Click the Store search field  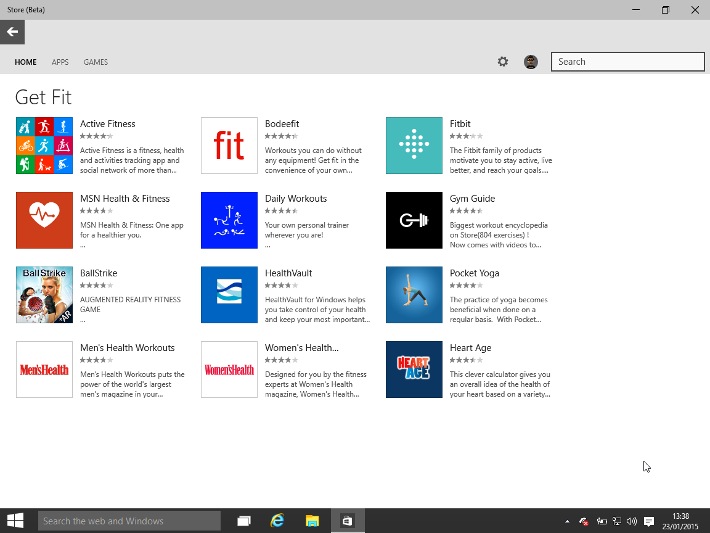[x=627, y=62]
